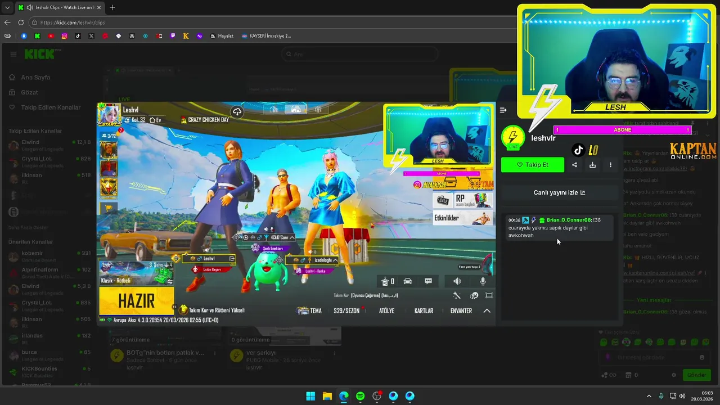Click the in-game fullscreen frame icon
This screenshot has height=405, width=720.
(x=489, y=295)
